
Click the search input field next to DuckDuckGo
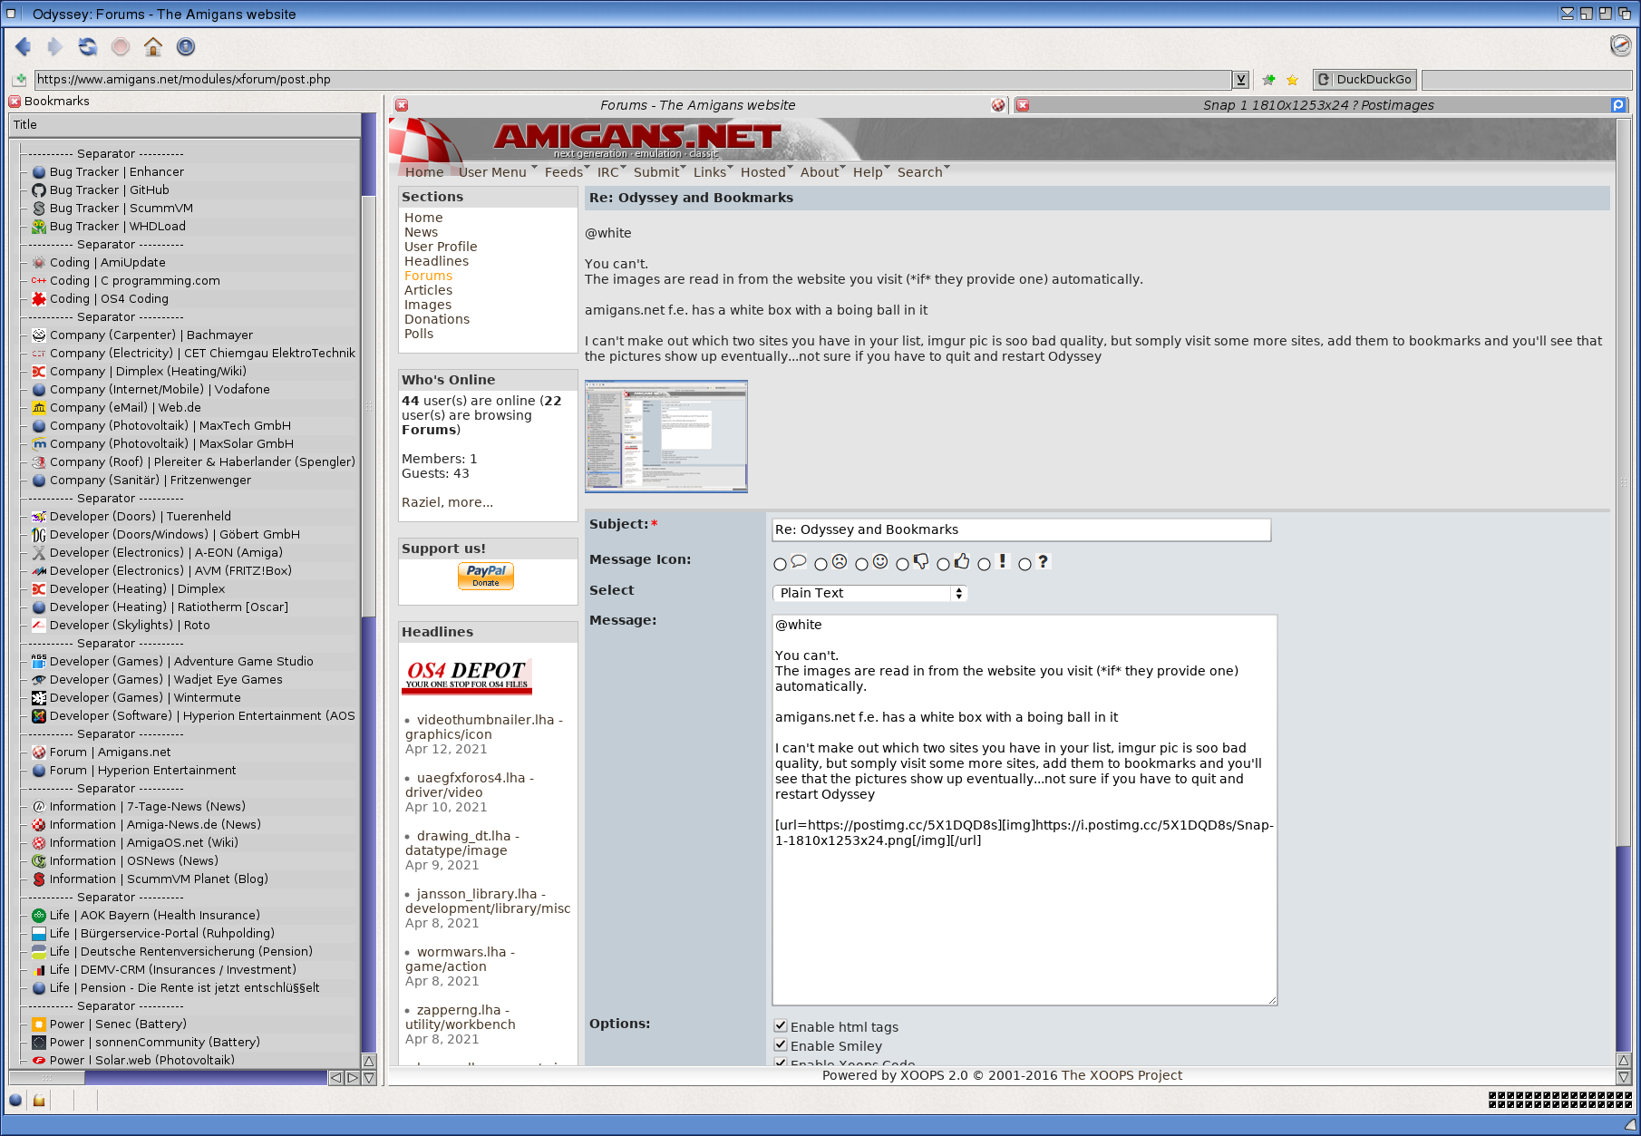[x=1527, y=80]
